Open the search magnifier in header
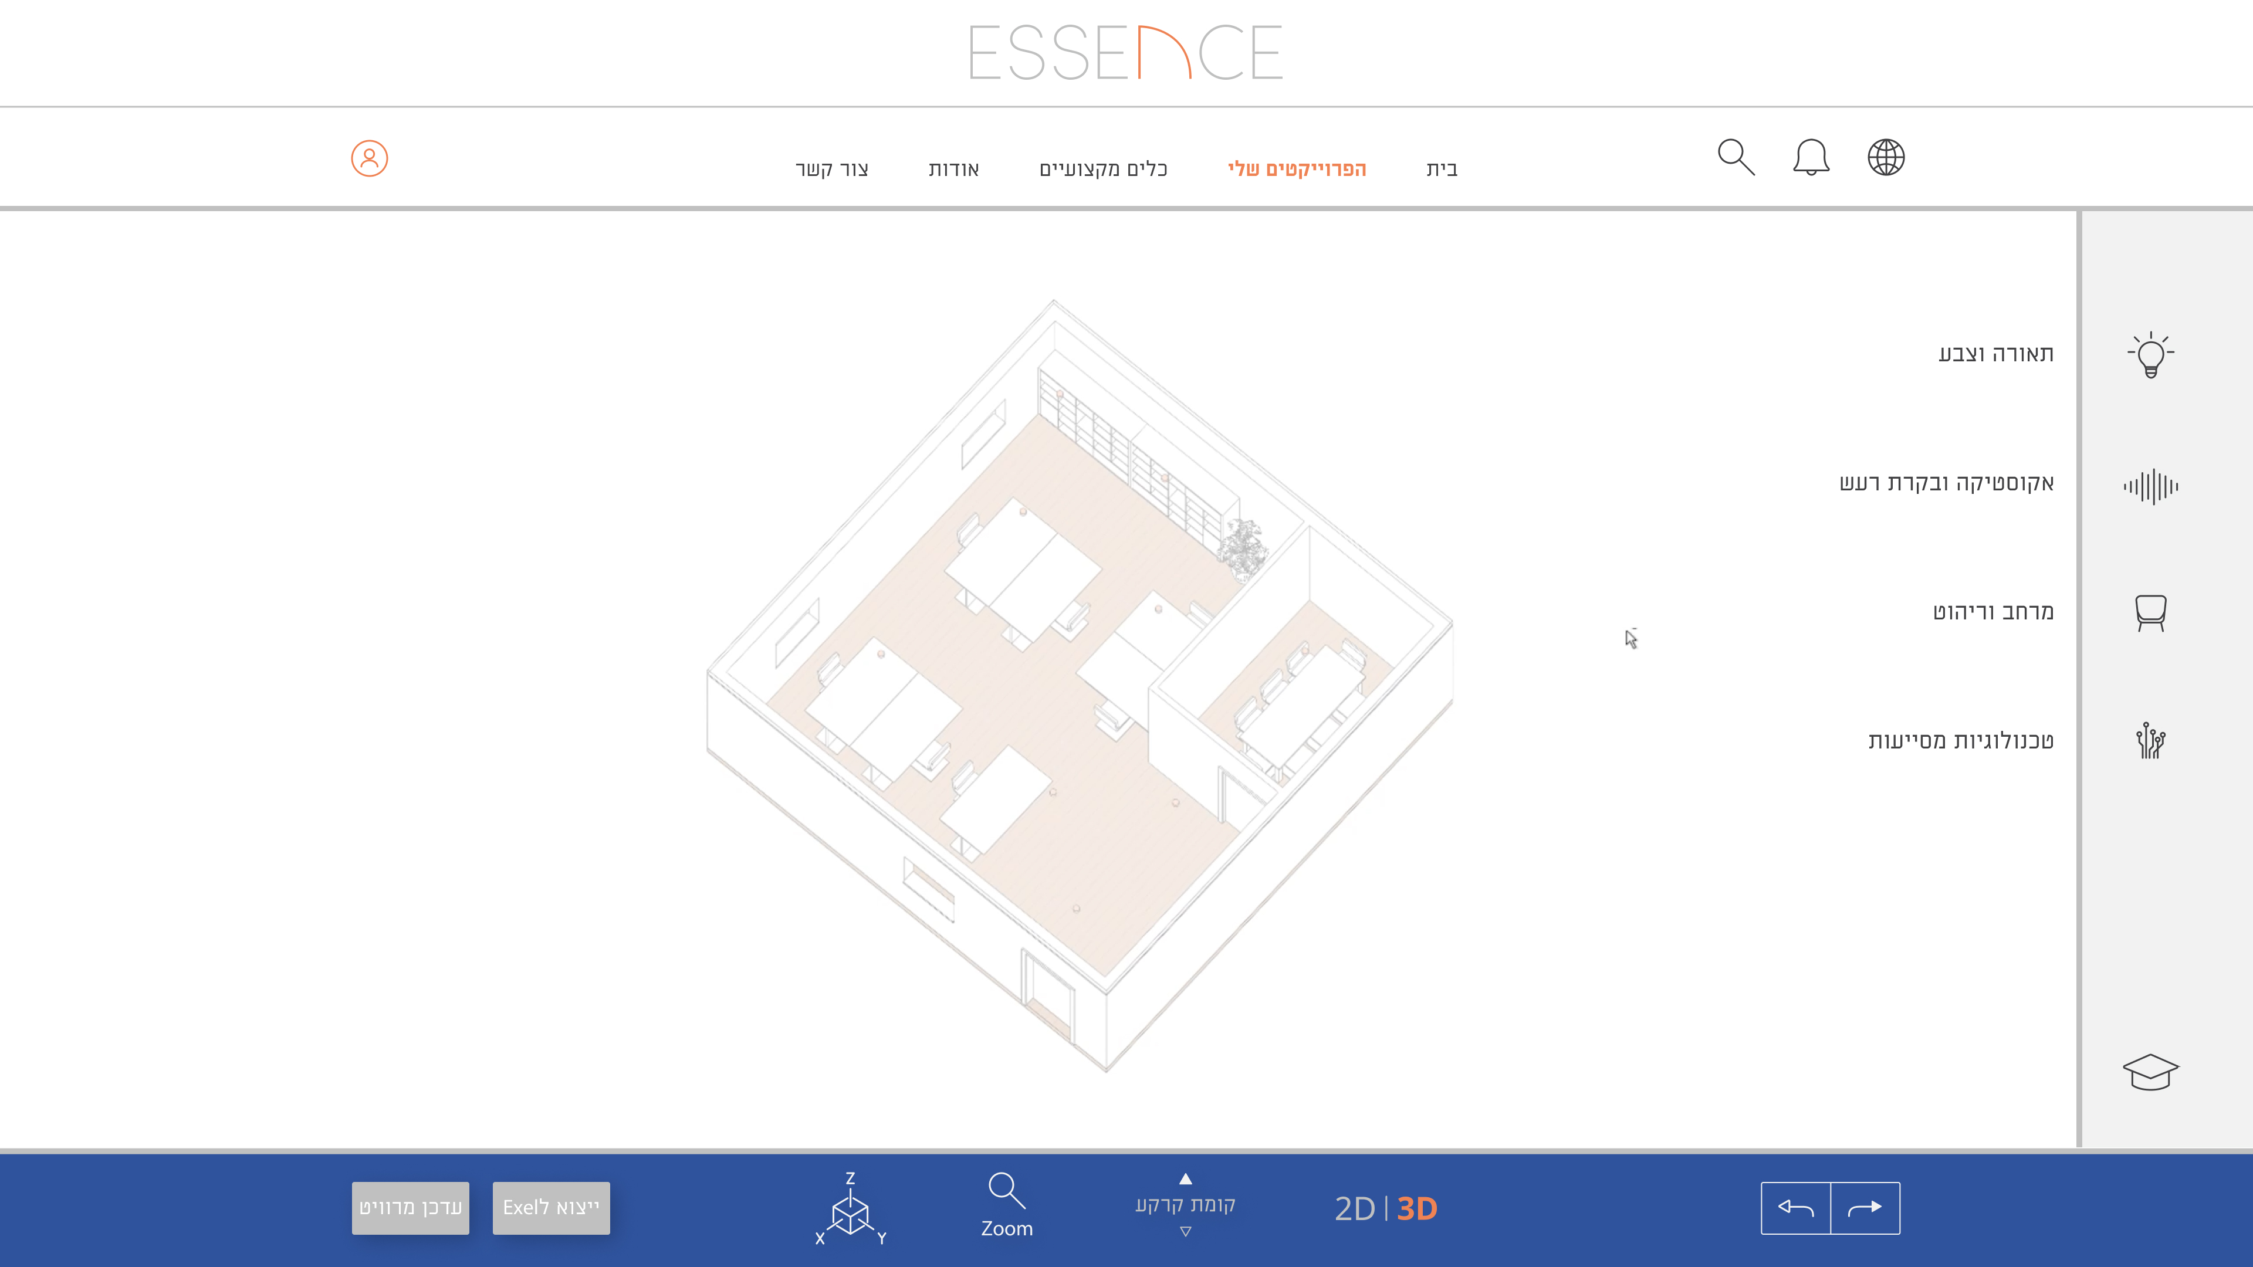Screen dimensions: 2253x1267 1736,157
